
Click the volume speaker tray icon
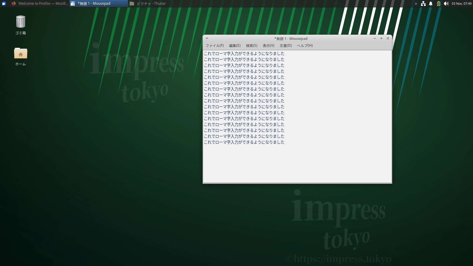point(446,4)
